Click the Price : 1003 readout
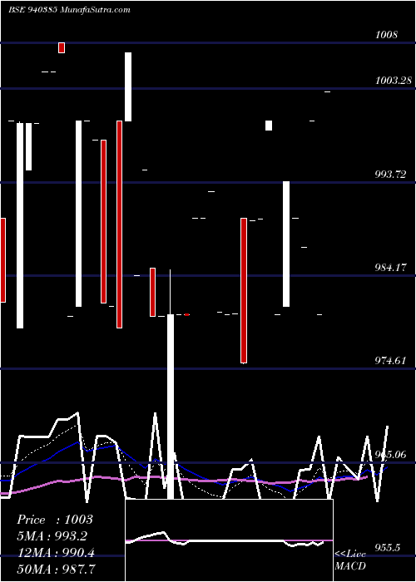 pyautogui.click(x=55, y=520)
